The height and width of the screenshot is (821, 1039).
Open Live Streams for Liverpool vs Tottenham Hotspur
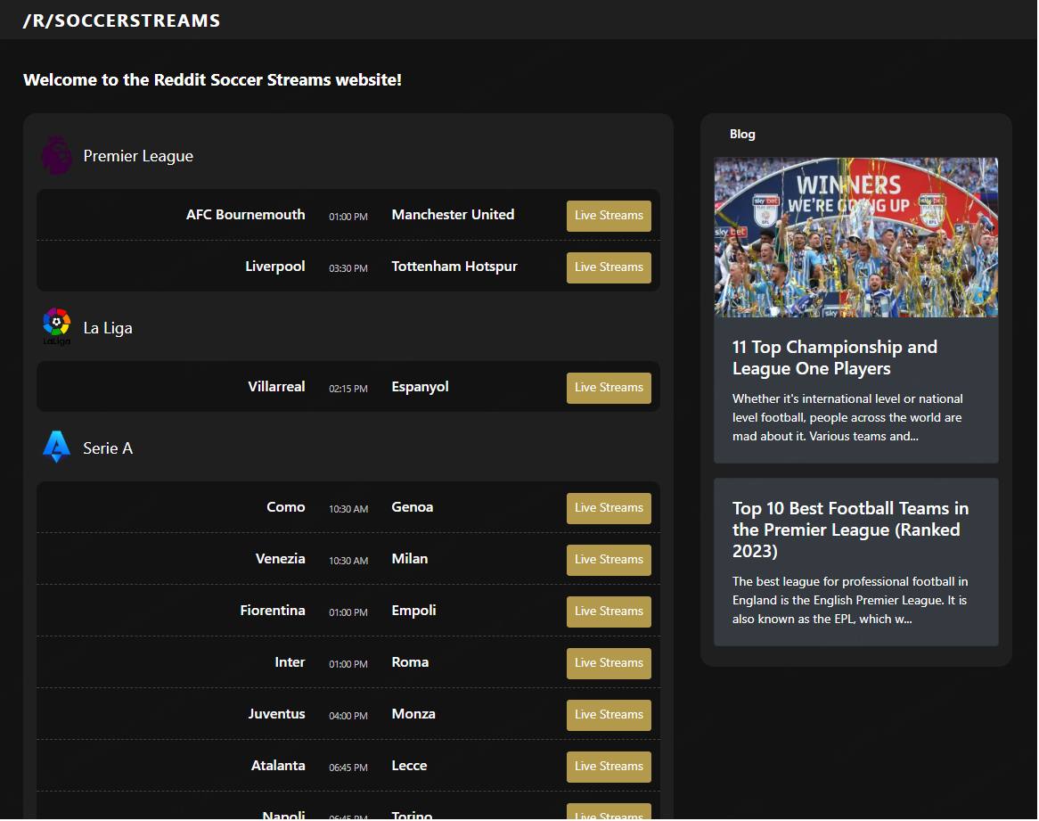coord(609,267)
